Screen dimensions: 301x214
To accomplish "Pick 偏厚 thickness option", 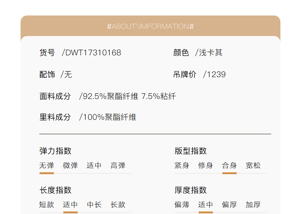I will click(x=229, y=205).
